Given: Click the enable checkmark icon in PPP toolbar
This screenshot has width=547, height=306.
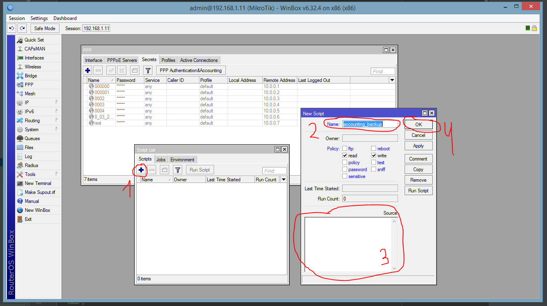Looking at the screenshot, I should coord(111,70).
